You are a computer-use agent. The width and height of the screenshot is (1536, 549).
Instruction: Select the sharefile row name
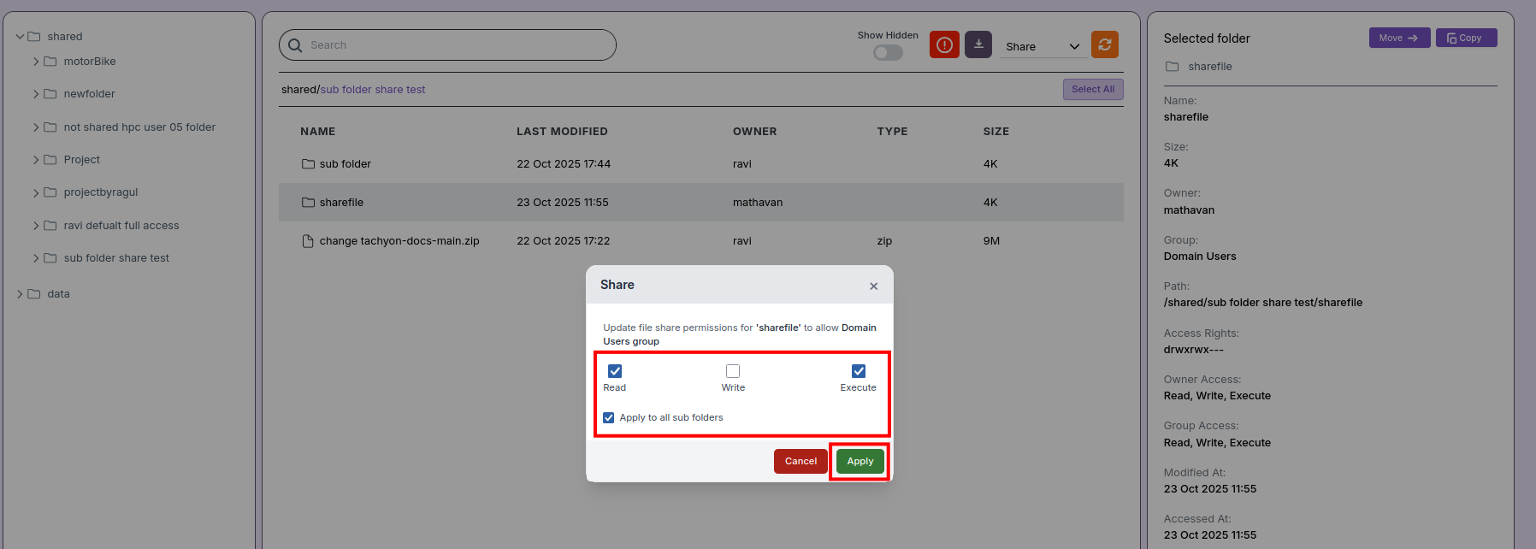point(341,203)
